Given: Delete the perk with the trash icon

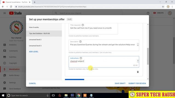Looking at the screenshot, I should 138,72.
